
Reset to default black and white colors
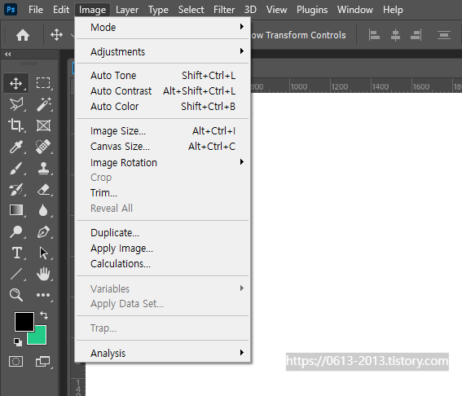[x=18, y=341]
